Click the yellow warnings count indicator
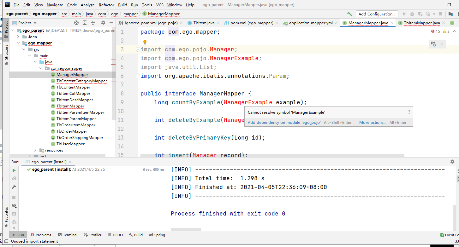This screenshot has width=459, height=247. [x=446, y=32]
